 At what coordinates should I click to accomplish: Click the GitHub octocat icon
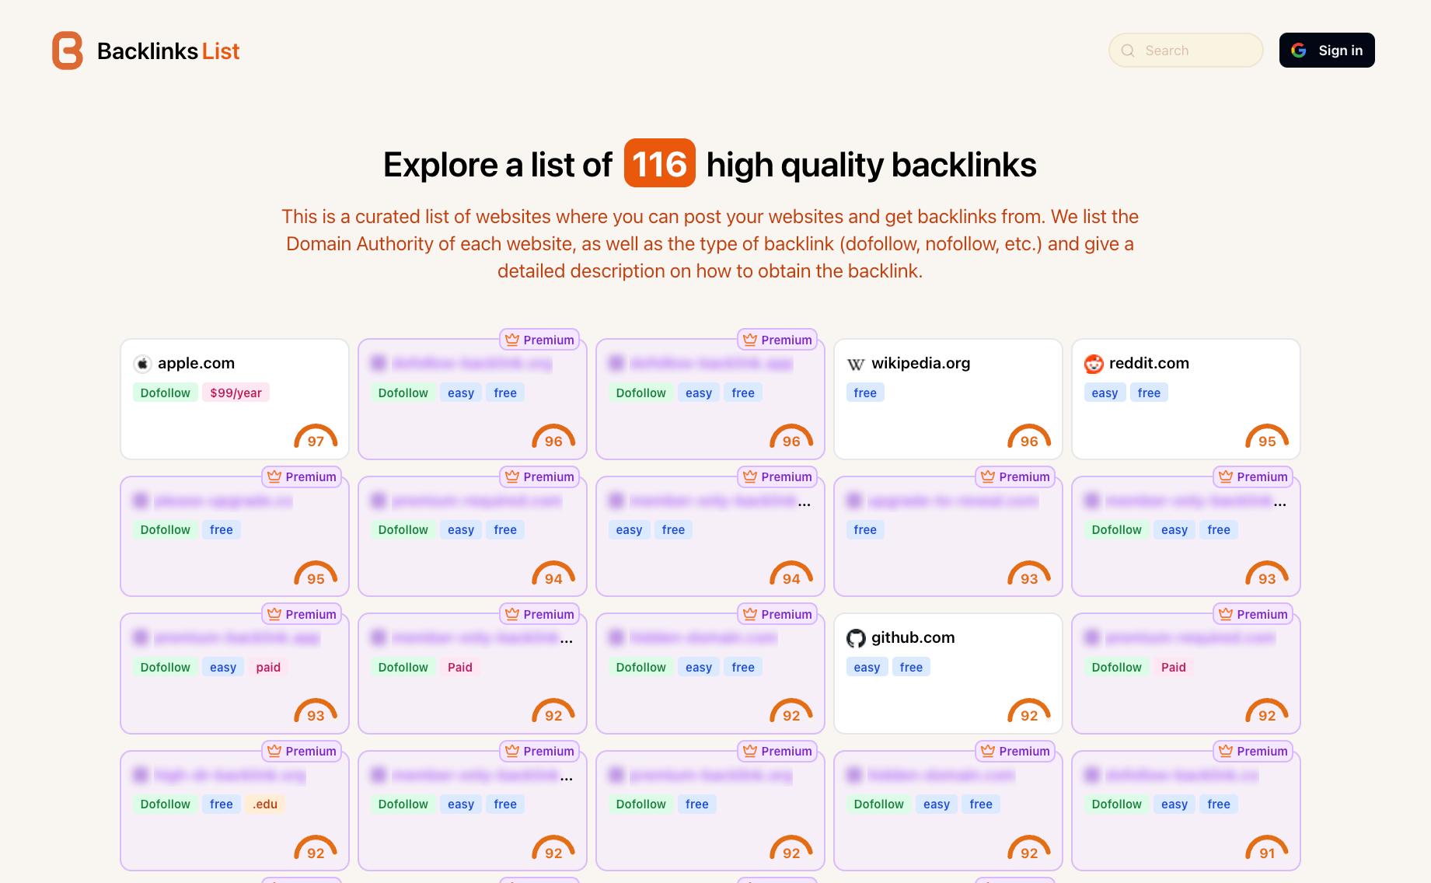tap(857, 637)
